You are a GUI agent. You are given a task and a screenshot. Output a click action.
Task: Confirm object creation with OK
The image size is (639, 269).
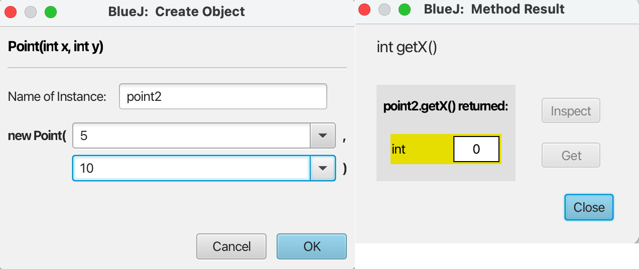coord(312,246)
